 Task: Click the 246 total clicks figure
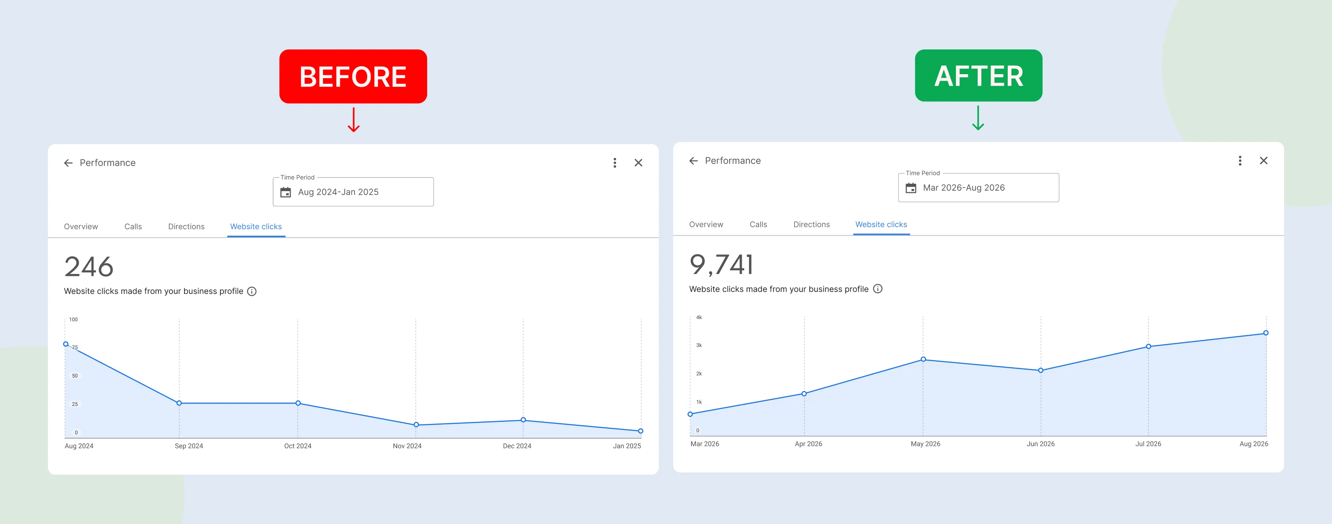[x=89, y=267]
